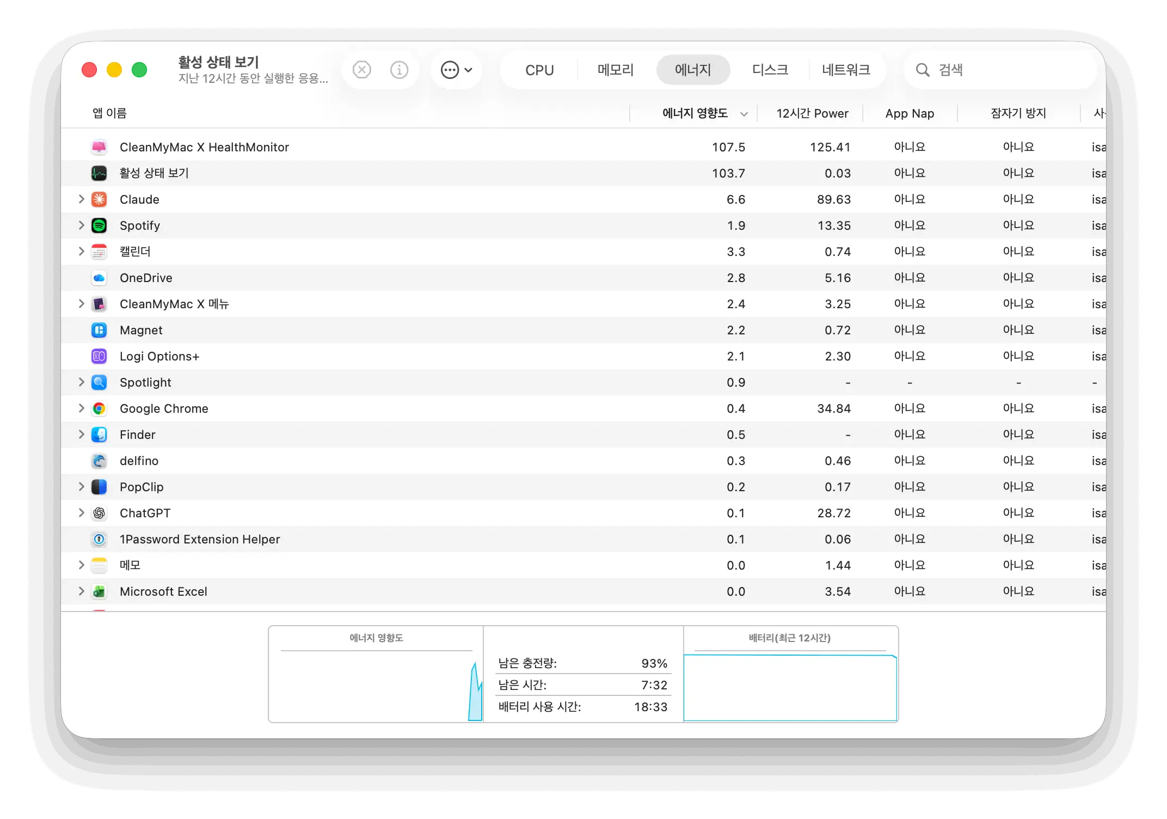Screen dimensions: 1167x819
Task: Sort by the App Nap column header
Action: point(910,113)
